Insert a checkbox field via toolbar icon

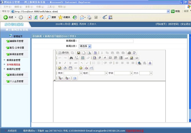pyautogui.click(x=100, y=58)
